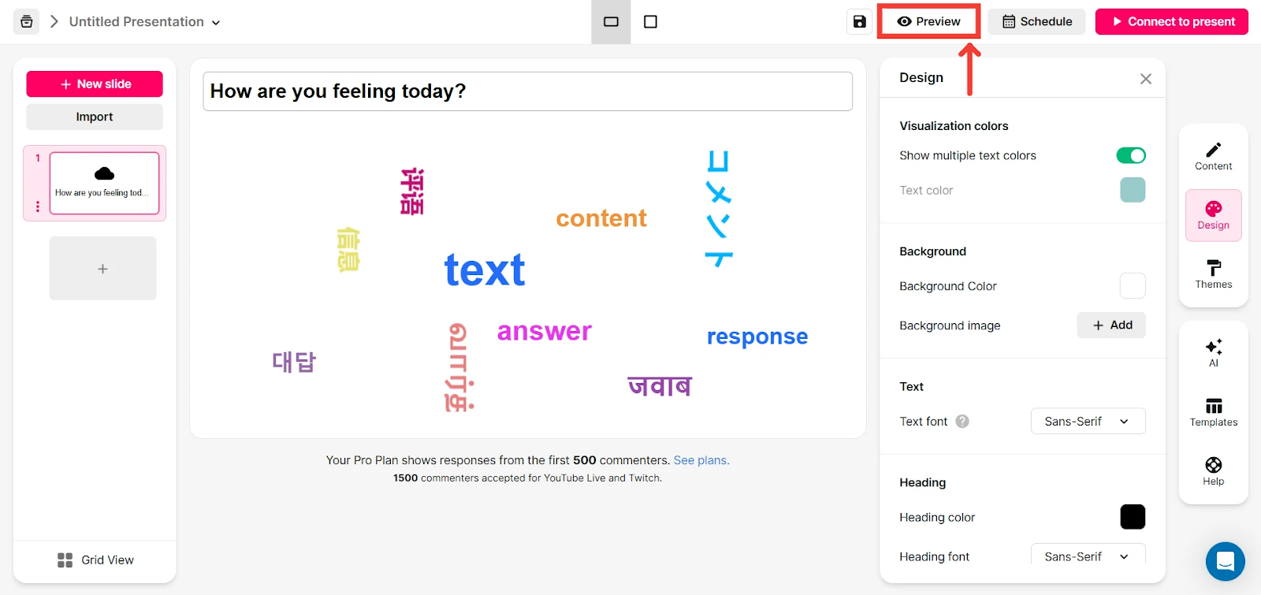The image size is (1261, 595).
Task: Open the Templates panel
Action: pyautogui.click(x=1214, y=412)
